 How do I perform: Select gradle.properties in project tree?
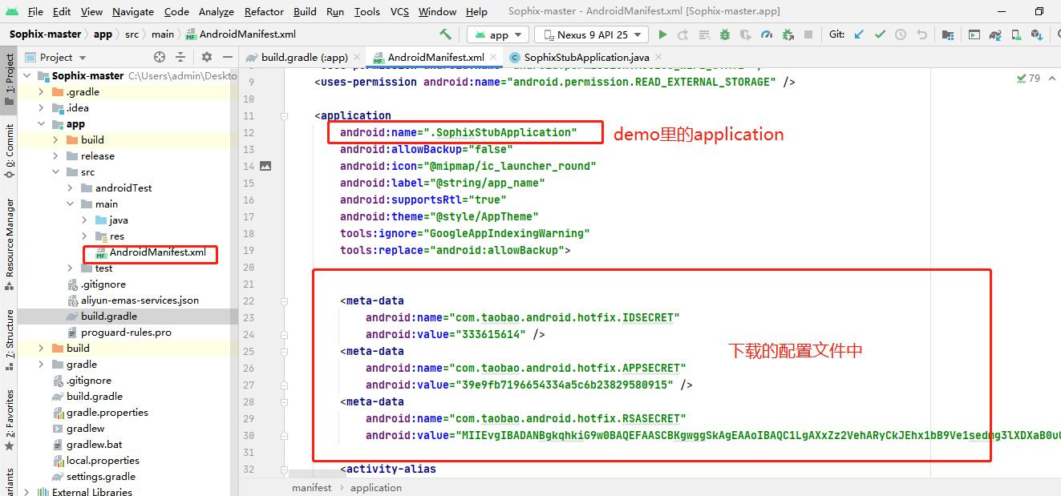coord(107,412)
